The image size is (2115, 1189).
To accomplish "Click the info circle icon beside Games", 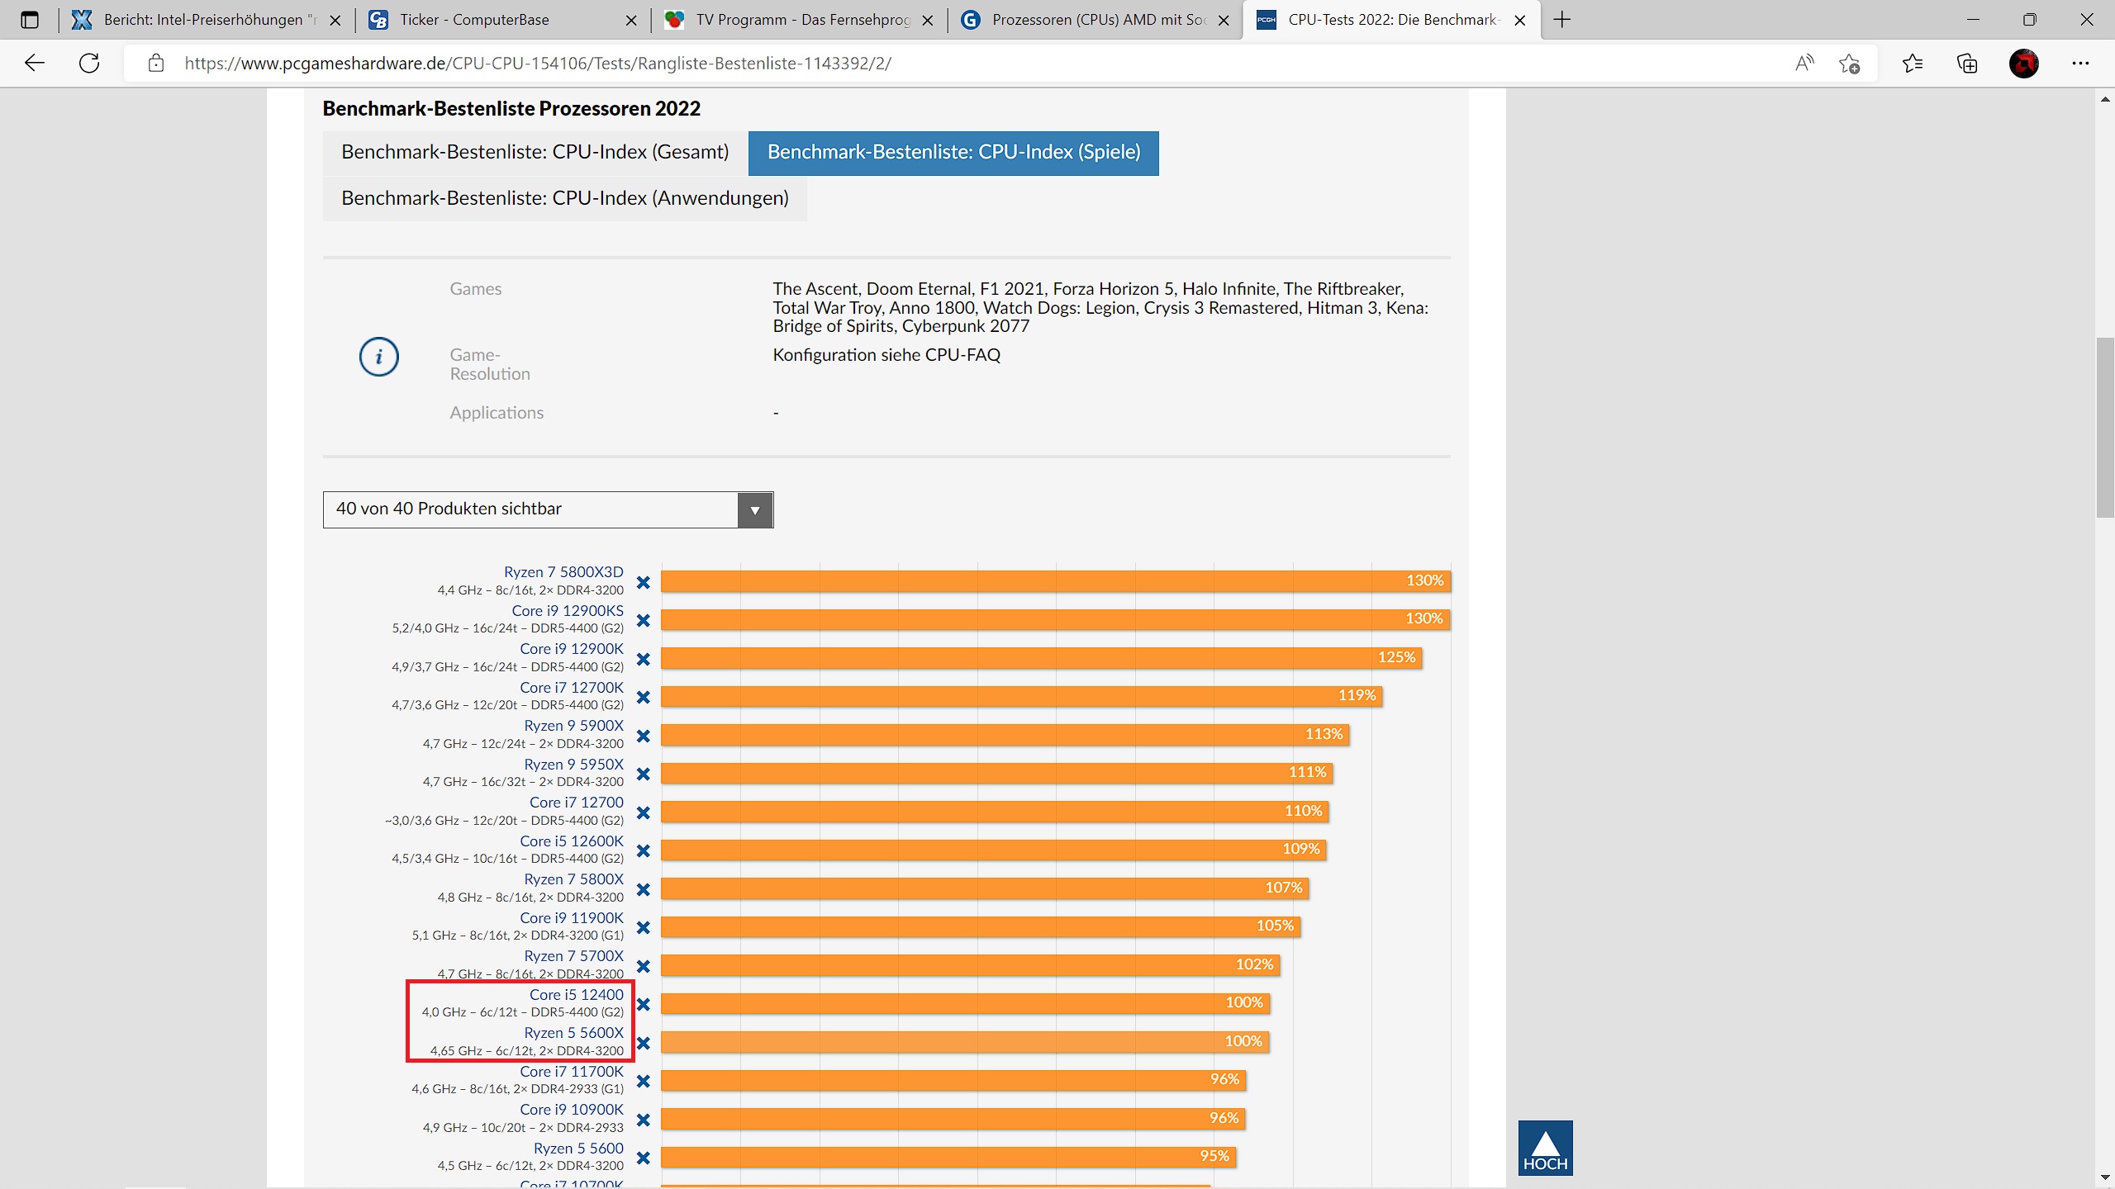I will pos(378,357).
